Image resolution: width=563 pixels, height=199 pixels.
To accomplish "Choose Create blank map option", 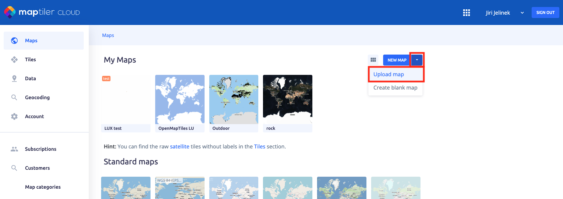I will 395,88.
